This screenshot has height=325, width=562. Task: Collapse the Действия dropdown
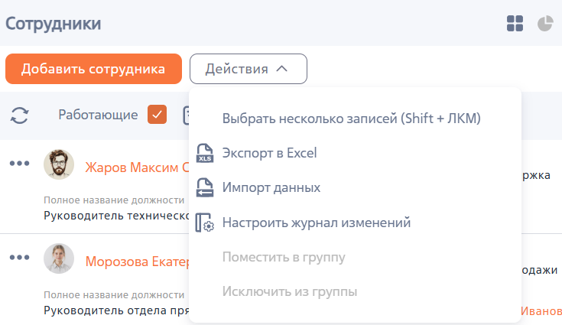coord(248,69)
